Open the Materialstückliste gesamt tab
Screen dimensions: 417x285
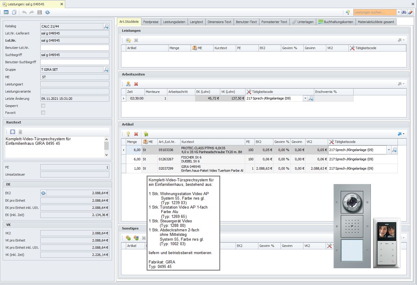[376, 22]
